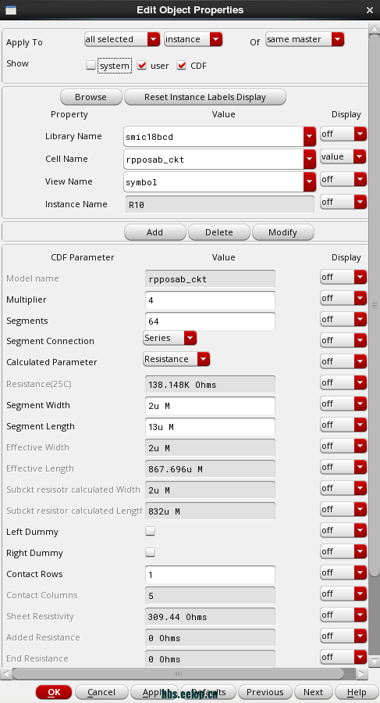The height and width of the screenshot is (703, 380).
Task: Click the Cancel button
Action: click(101, 692)
